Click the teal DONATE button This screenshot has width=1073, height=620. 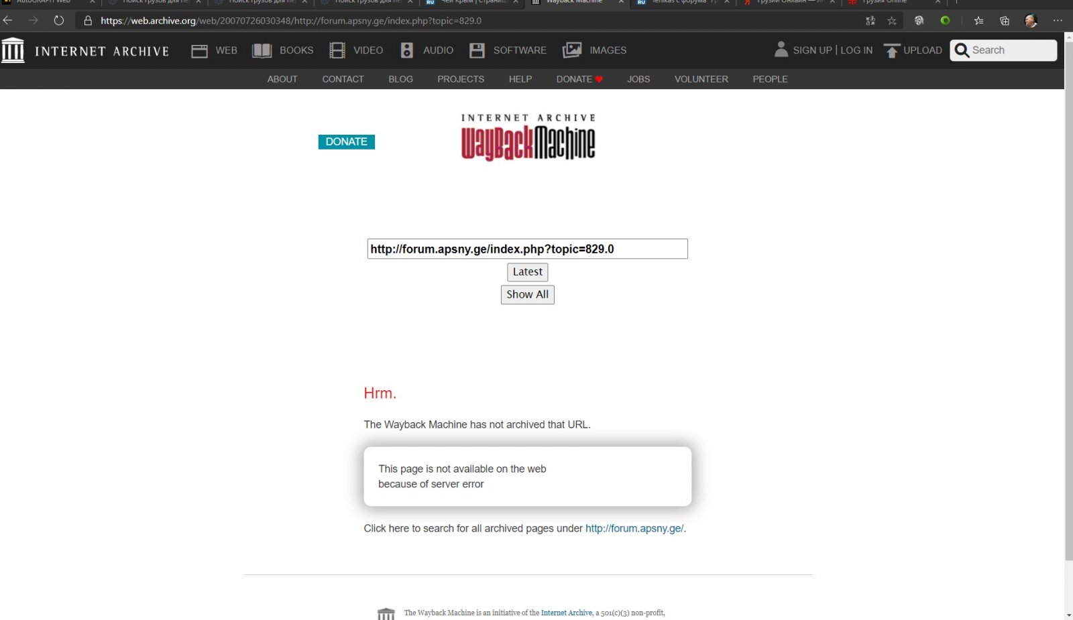346,141
